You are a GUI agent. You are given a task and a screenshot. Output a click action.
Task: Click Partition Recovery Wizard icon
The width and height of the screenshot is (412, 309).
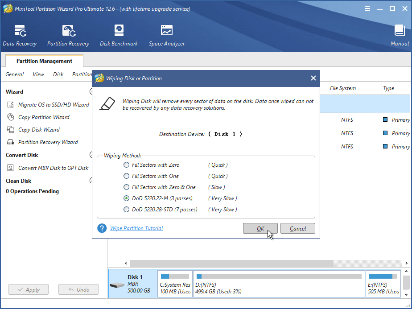coord(11,142)
